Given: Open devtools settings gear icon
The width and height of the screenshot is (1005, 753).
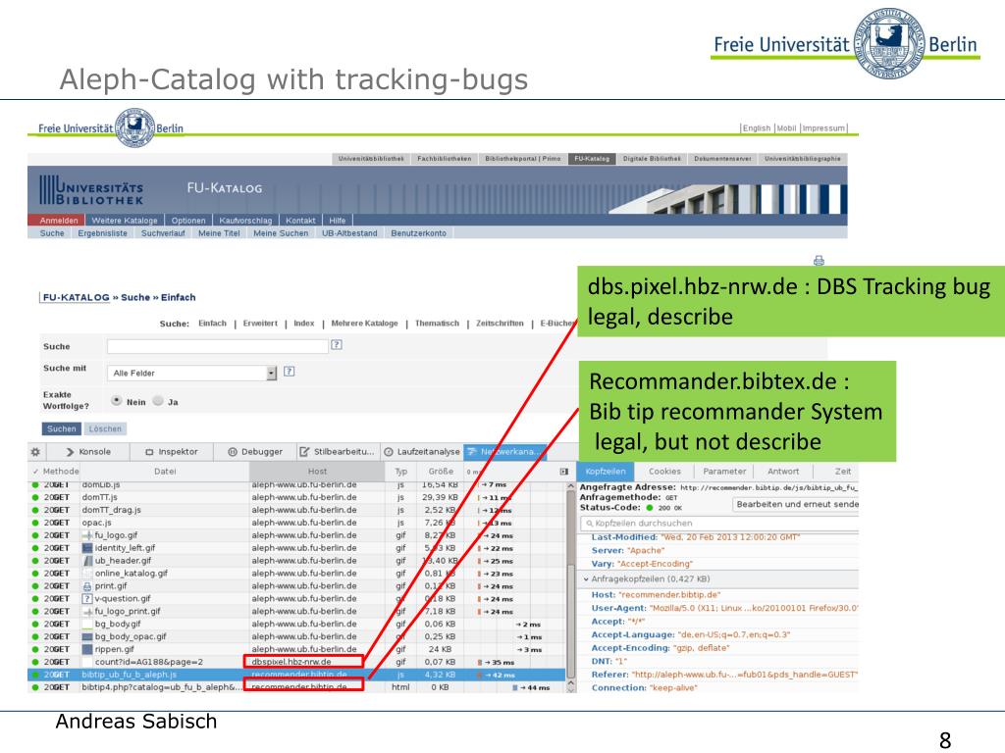Looking at the screenshot, I should (x=35, y=451).
